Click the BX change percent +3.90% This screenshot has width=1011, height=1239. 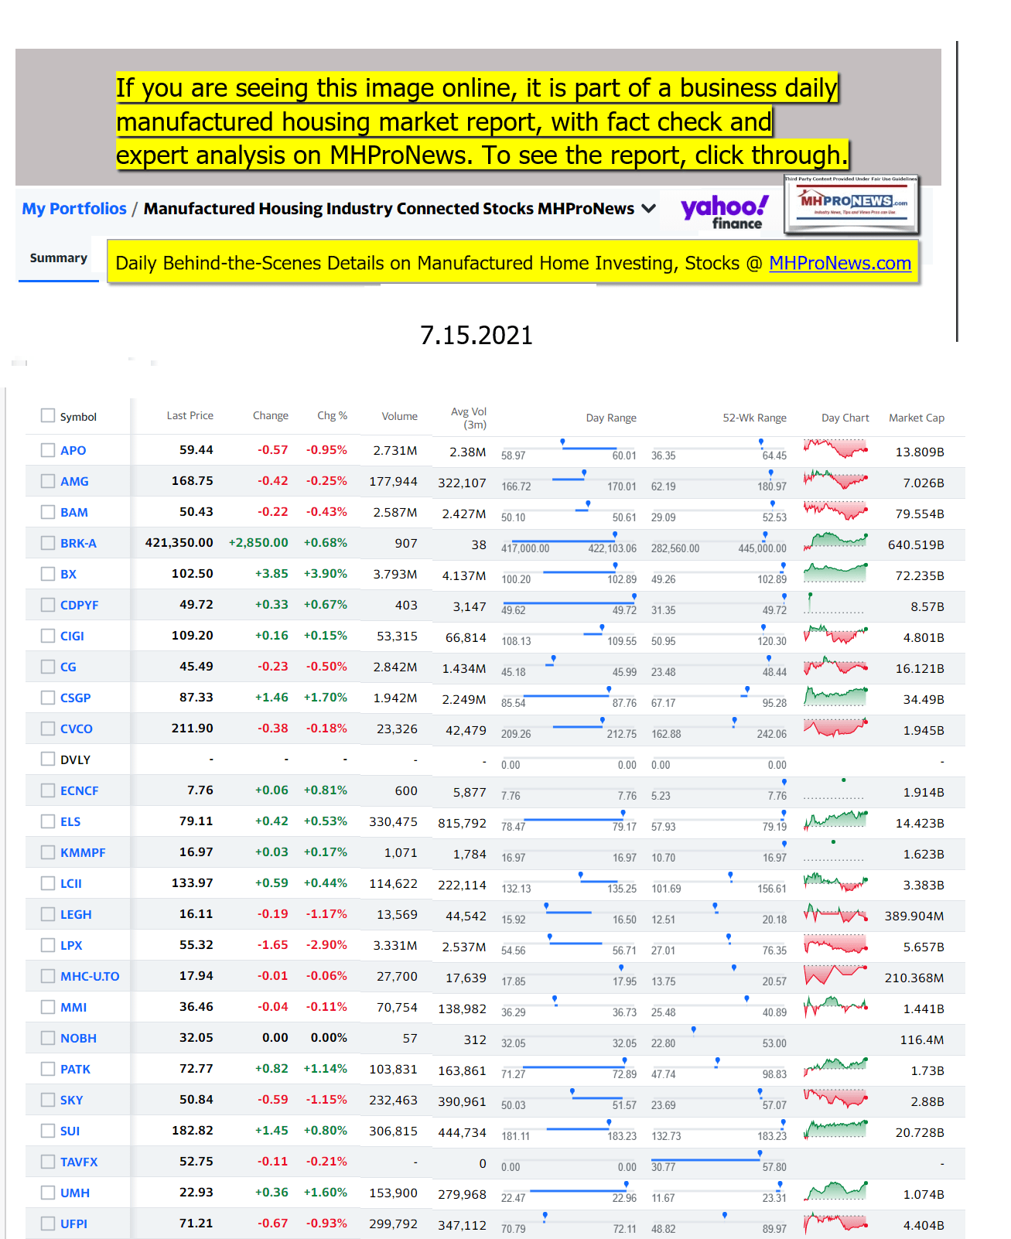(x=326, y=574)
